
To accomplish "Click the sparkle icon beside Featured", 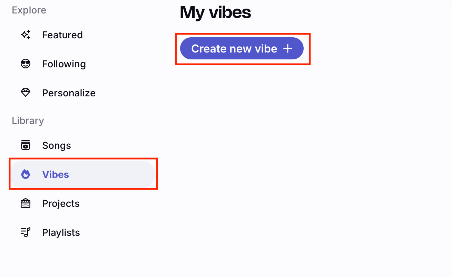I will tap(26, 35).
